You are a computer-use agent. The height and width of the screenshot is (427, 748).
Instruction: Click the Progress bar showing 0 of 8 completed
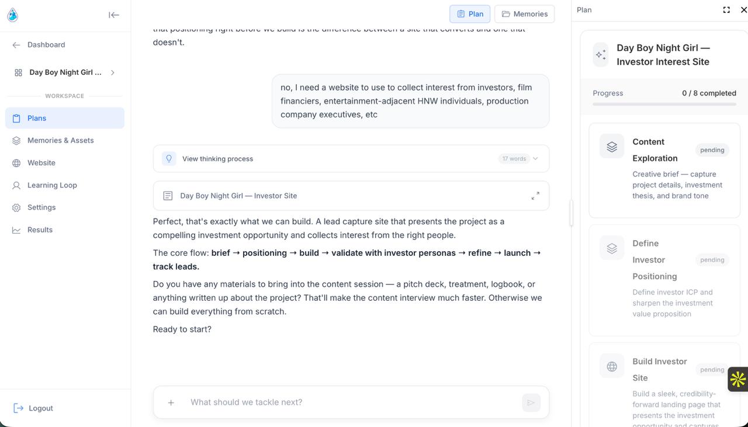pyautogui.click(x=664, y=104)
